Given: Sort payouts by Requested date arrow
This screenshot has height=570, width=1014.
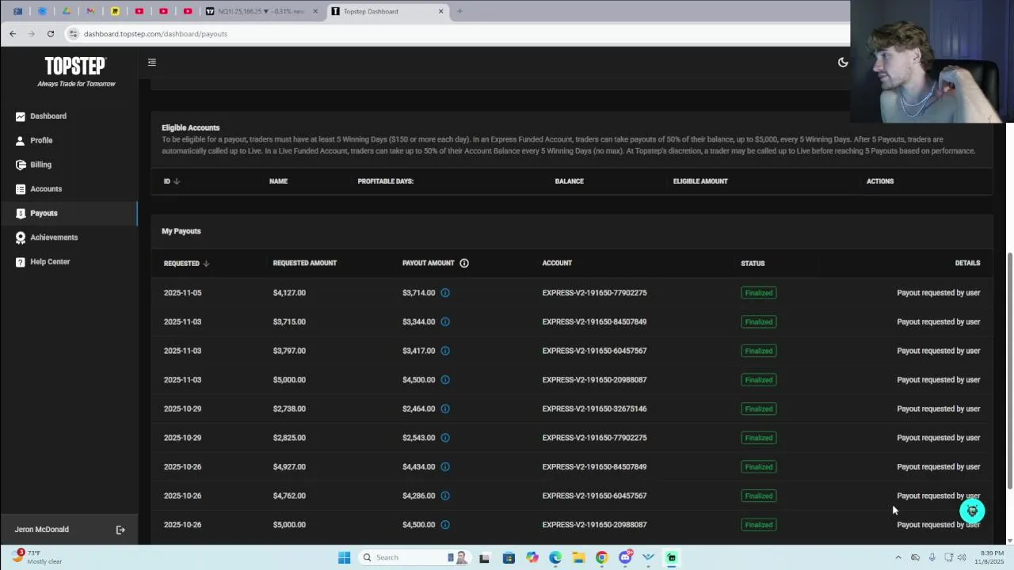Looking at the screenshot, I should tap(206, 264).
